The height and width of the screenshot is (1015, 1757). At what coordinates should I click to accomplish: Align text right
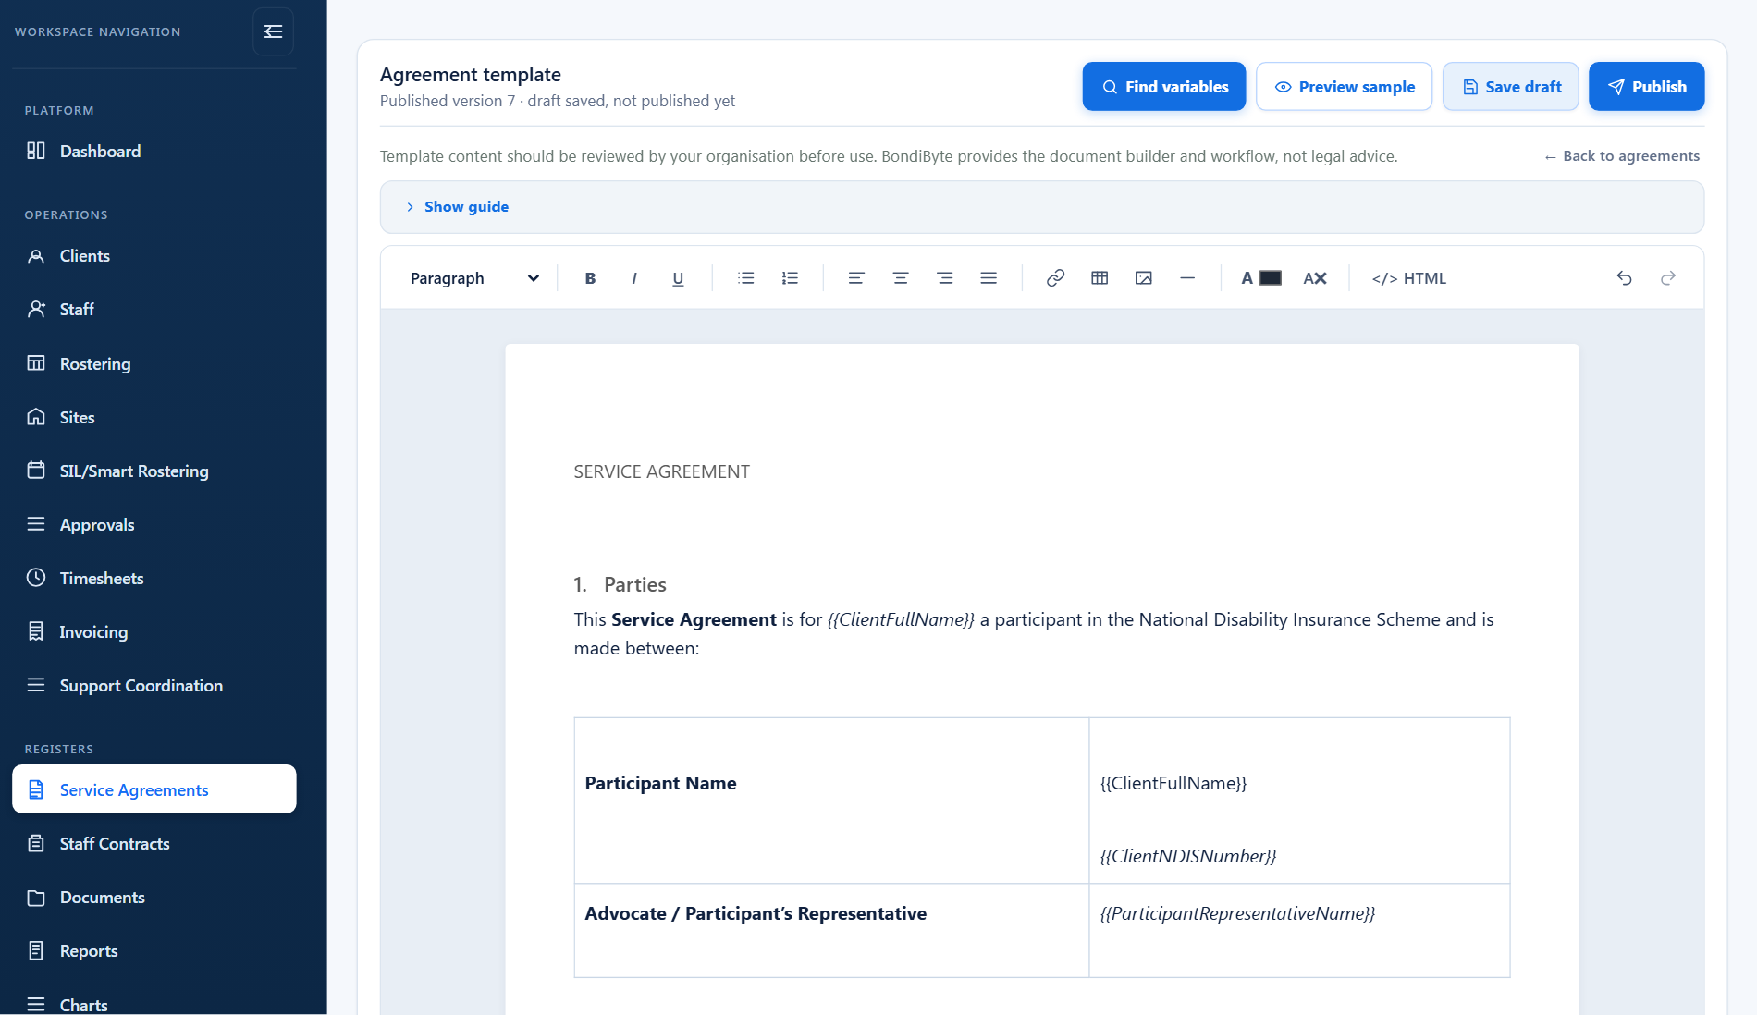(945, 278)
